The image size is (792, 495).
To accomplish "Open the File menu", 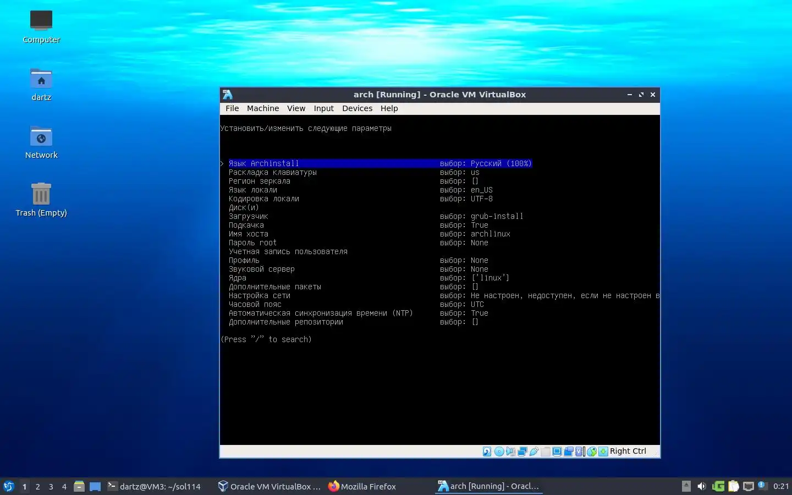I will coord(232,108).
